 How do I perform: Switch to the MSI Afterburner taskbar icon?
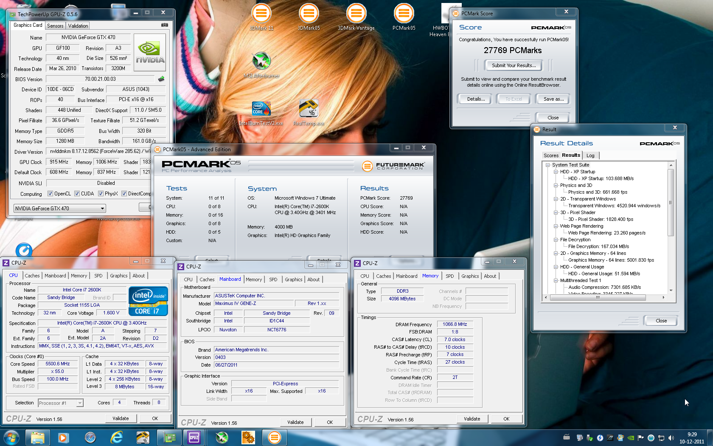222,438
